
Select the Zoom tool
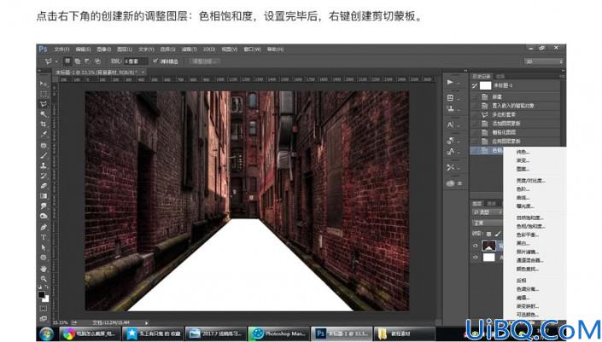(x=44, y=279)
